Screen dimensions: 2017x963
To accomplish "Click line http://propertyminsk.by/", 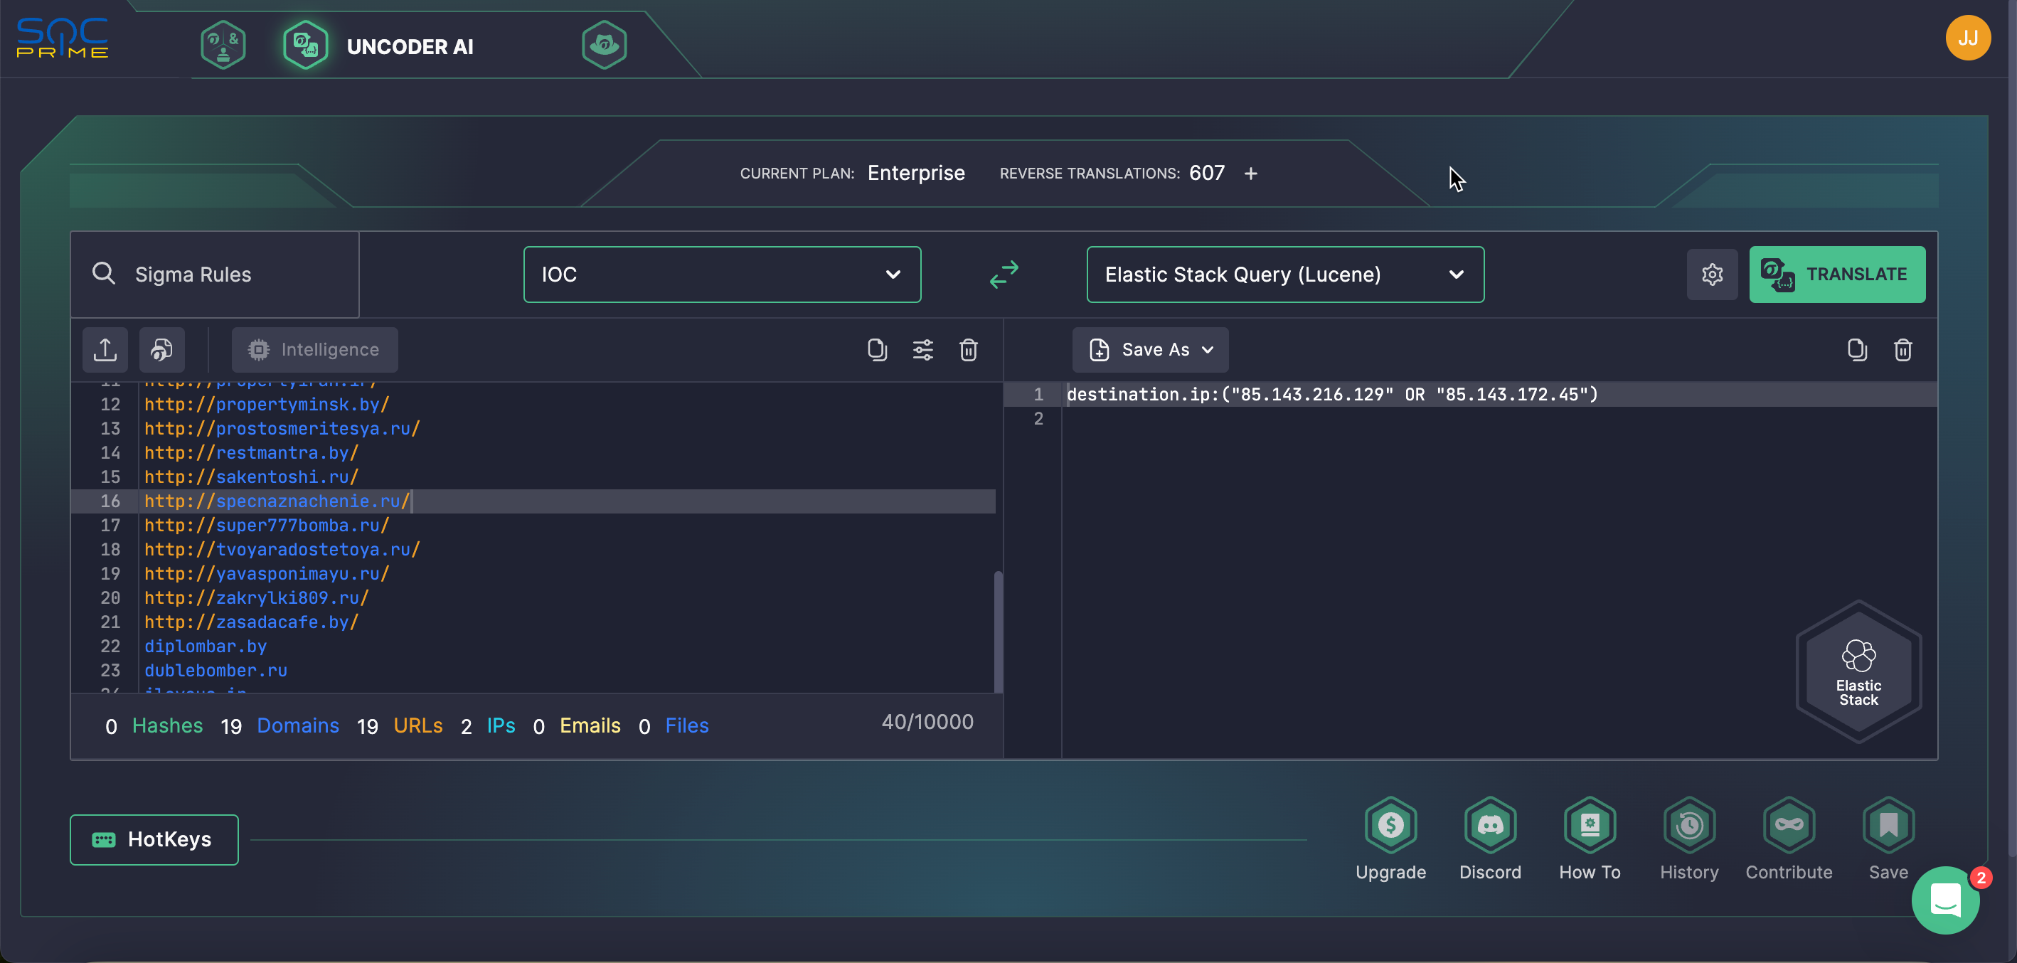I will (x=267, y=404).
